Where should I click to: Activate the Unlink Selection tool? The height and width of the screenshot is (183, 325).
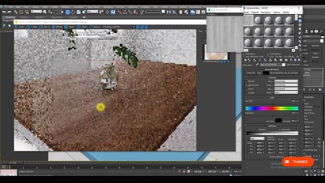click(21, 12)
